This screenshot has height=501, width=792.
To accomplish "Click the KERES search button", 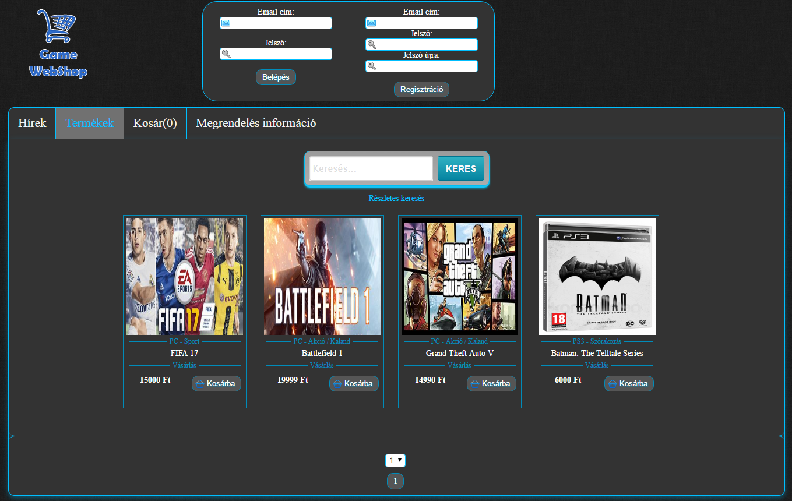I will pos(460,168).
